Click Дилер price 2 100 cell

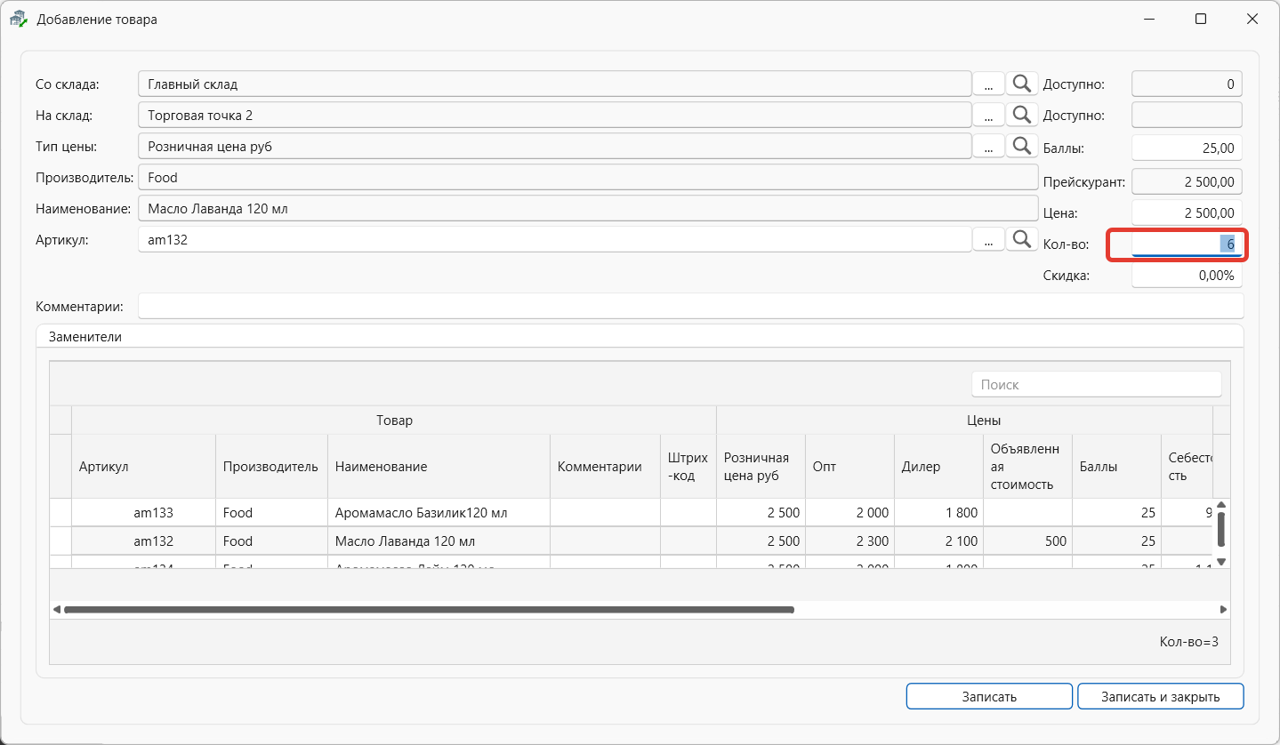tap(938, 541)
